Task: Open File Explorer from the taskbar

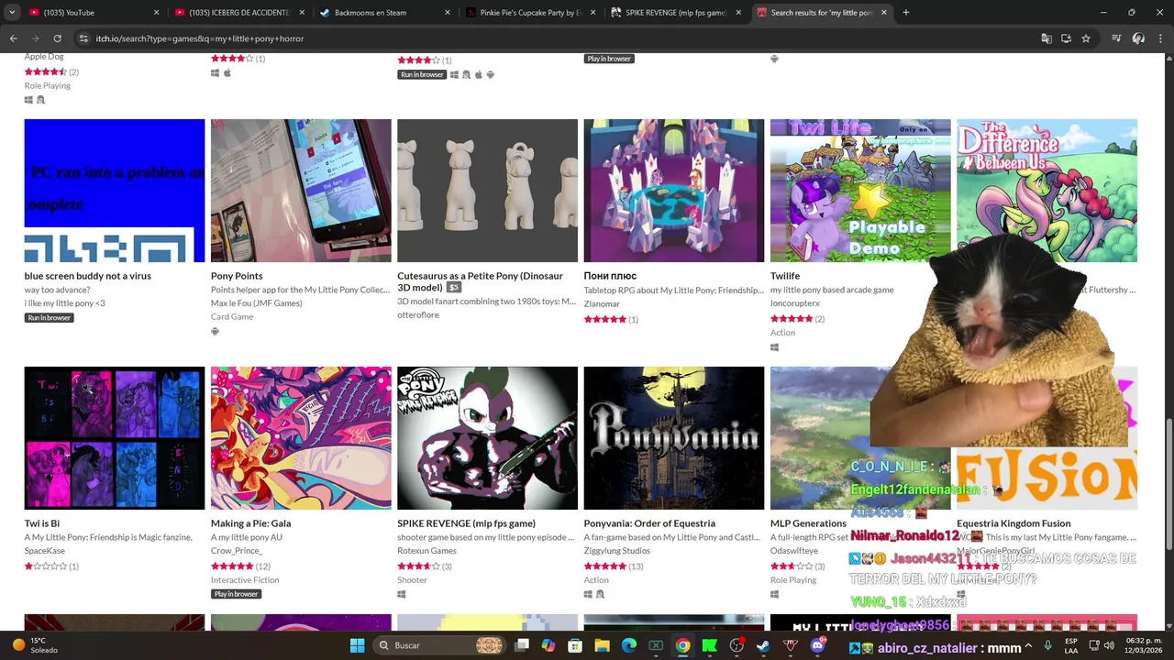Action: (603, 645)
